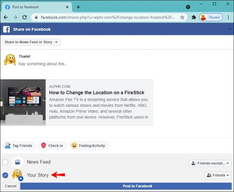Open header dropdown arrow at right of Share on Facebook bar
234x192 pixels.
click(229, 29)
